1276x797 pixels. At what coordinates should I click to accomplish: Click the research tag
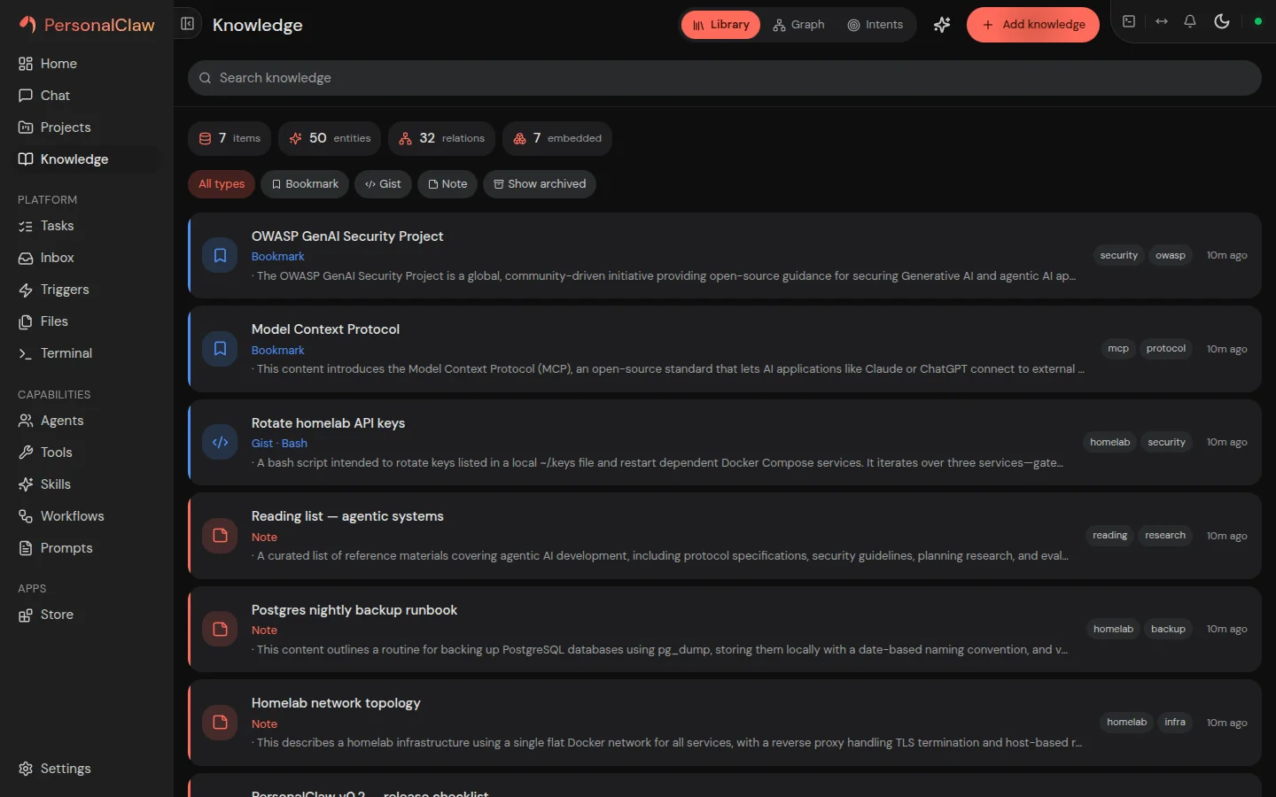pos(1164,536)
